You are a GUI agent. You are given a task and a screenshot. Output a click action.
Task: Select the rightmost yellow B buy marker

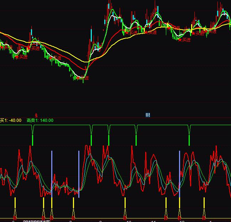tap(204, 217)
